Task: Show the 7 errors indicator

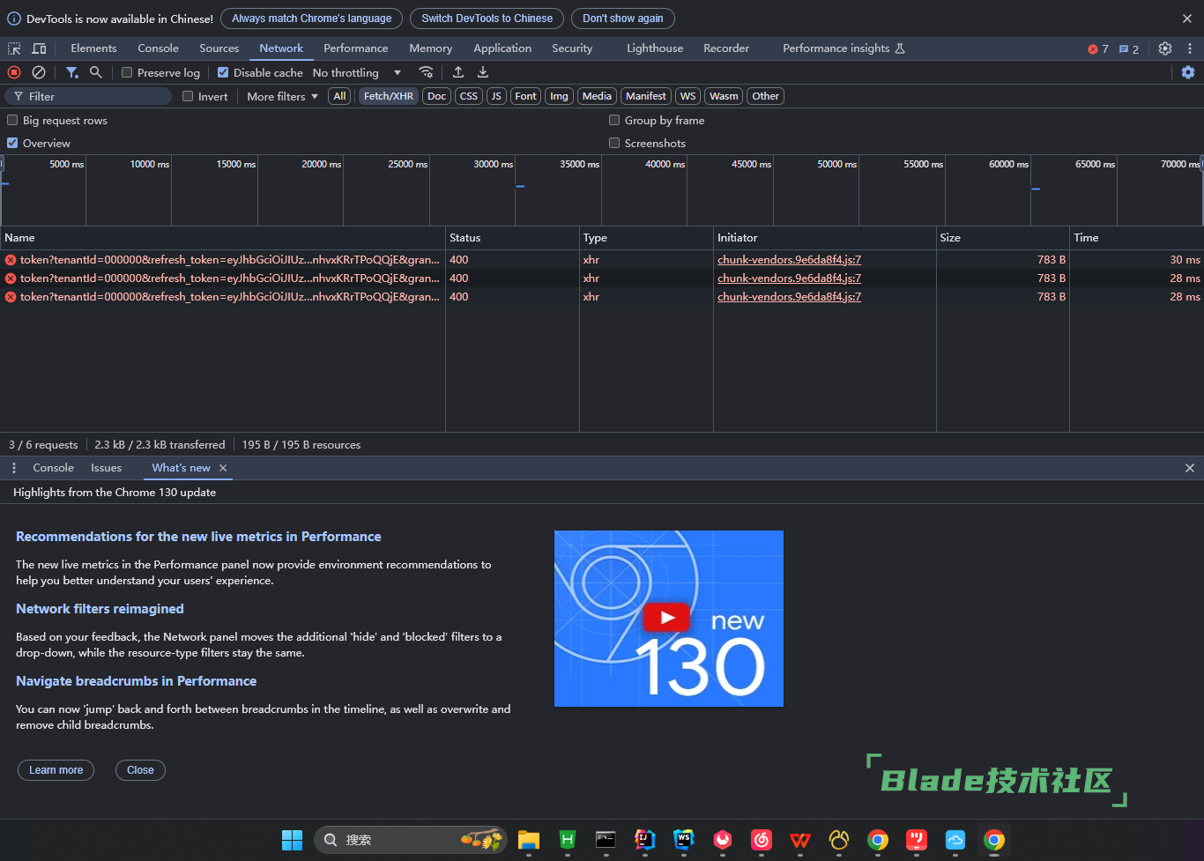Action: coord(1098,49)
